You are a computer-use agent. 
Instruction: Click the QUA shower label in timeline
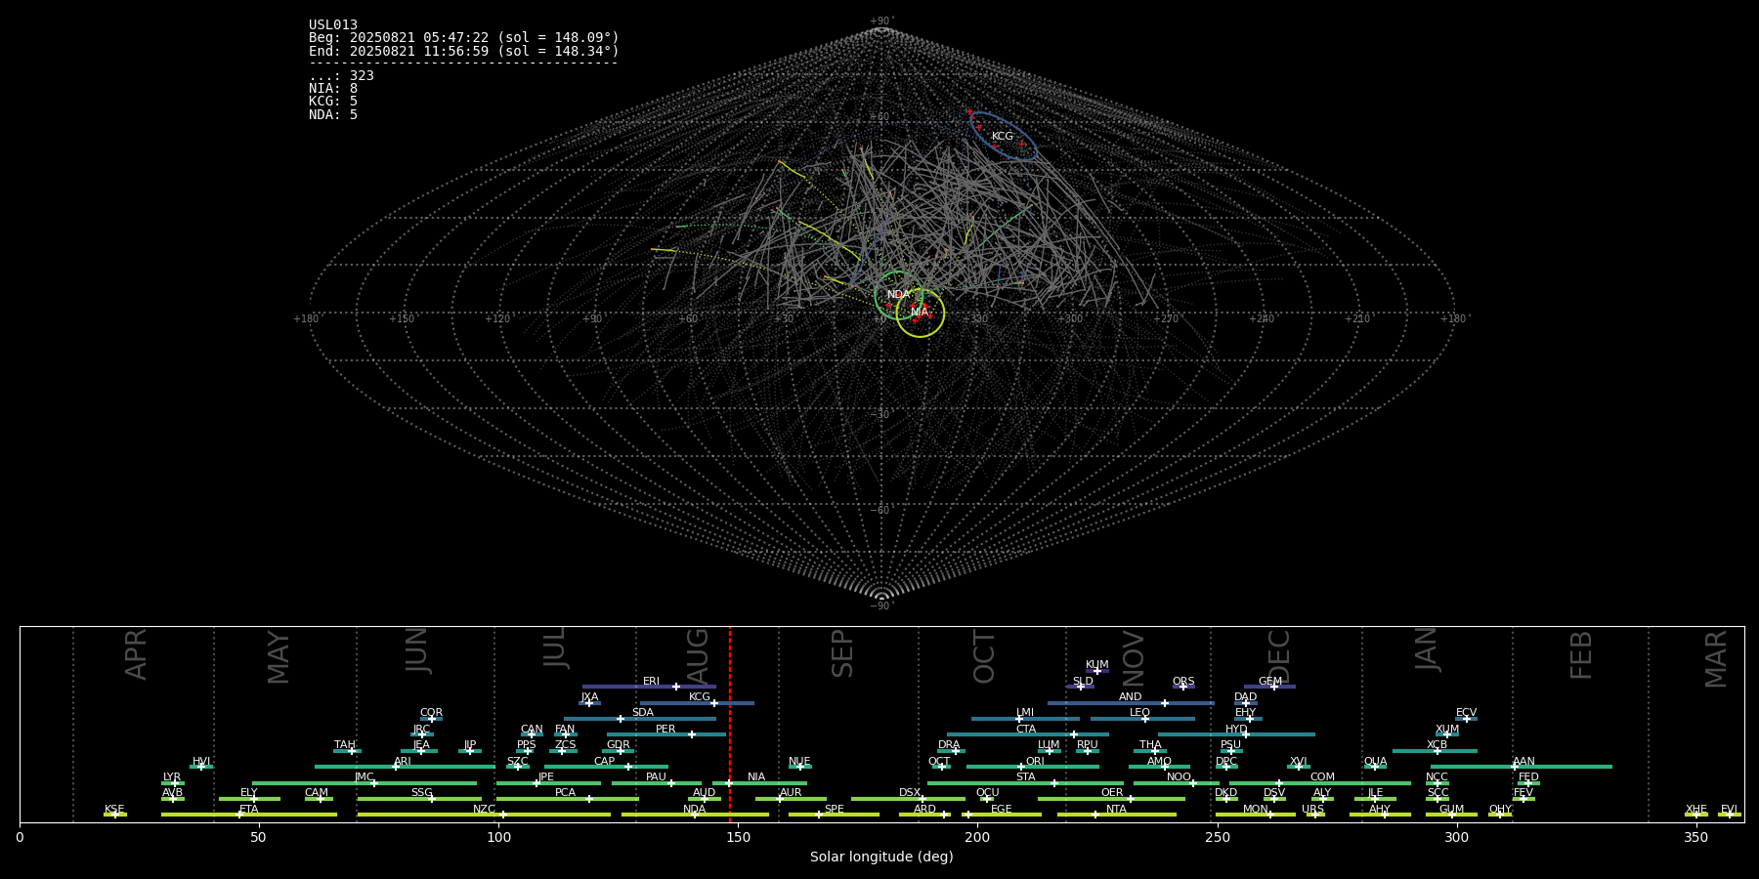pos(1375,762)
